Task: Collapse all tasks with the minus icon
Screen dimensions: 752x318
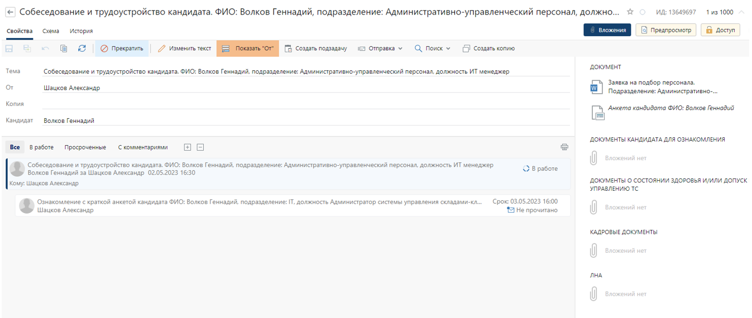Action: tap(200, 147)
